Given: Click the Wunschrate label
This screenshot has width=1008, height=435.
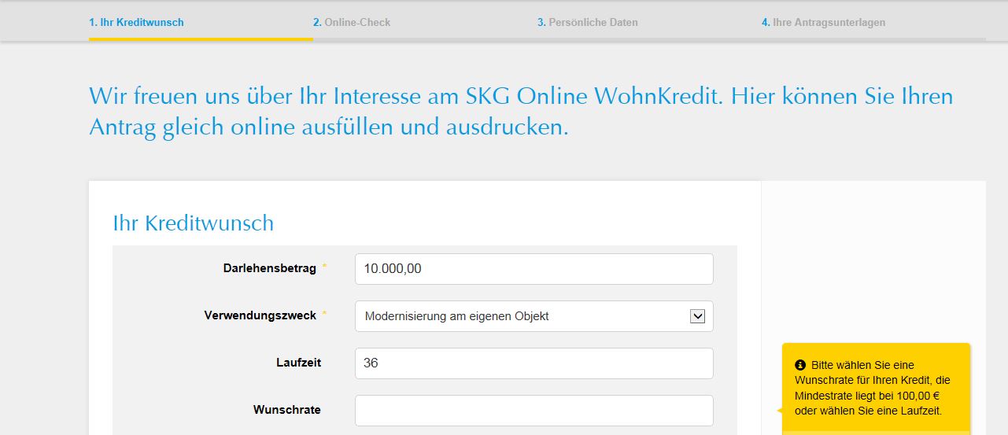Looking at the screenshot, I should tap(287, 410).
